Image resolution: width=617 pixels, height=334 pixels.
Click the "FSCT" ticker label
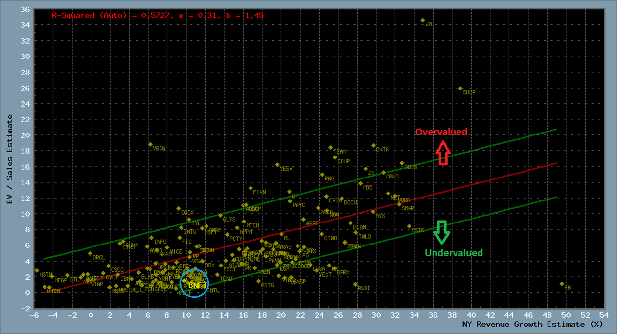point(230,269)
